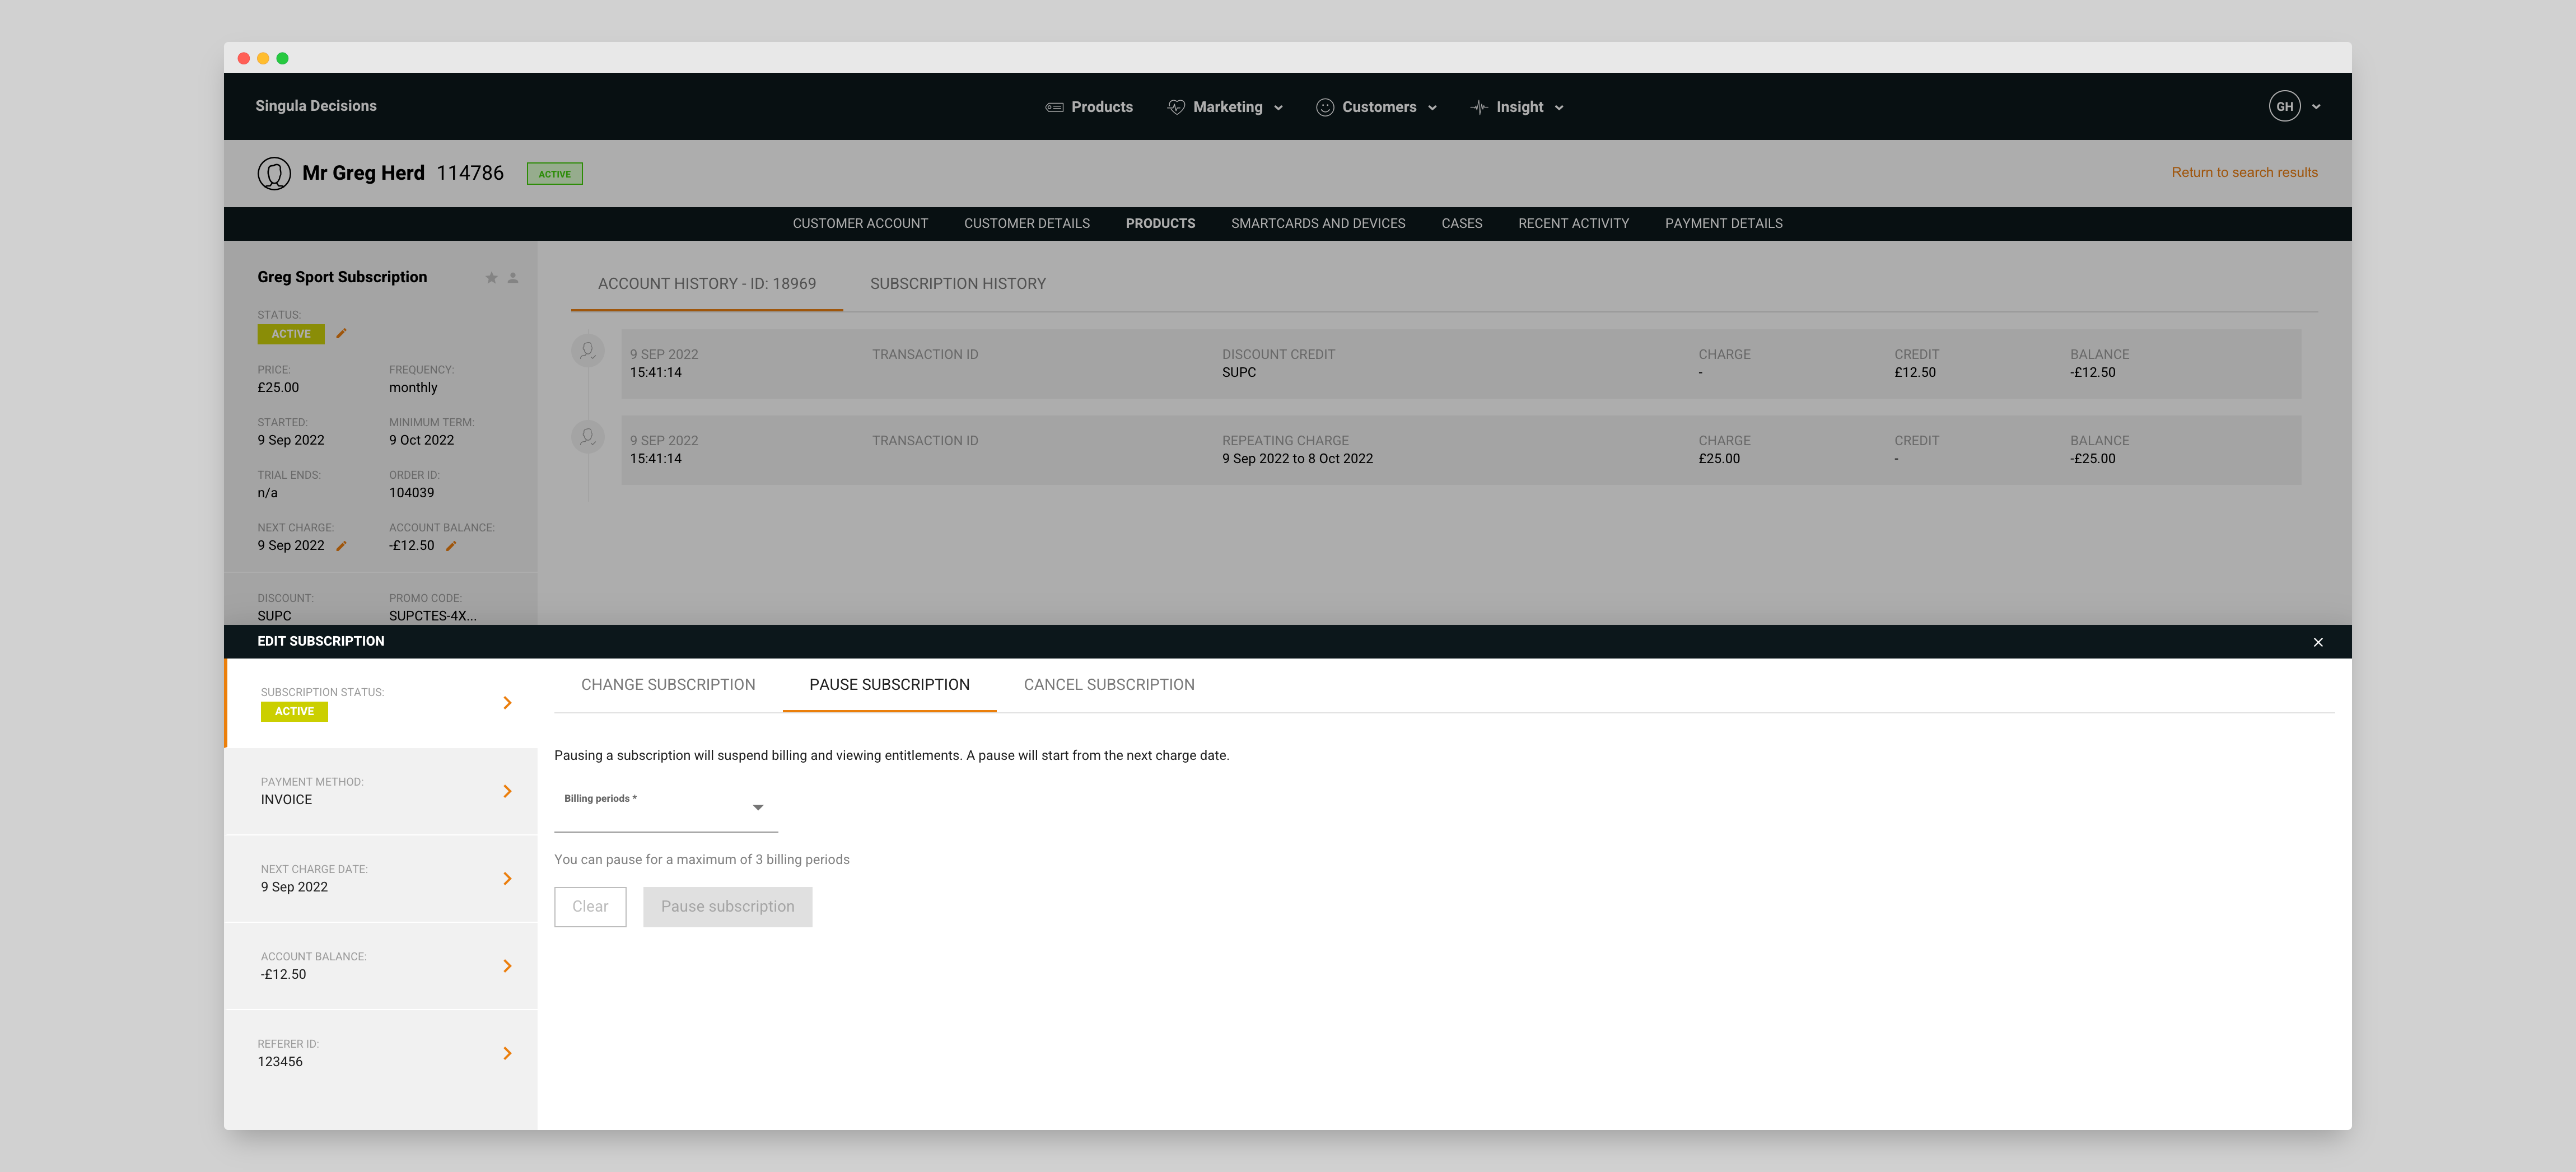Switch to Cancel Subscription tab

pos(1108,685)
